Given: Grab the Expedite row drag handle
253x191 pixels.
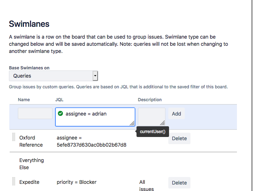Looking at the screenshot, I should [x=14, y=181].
